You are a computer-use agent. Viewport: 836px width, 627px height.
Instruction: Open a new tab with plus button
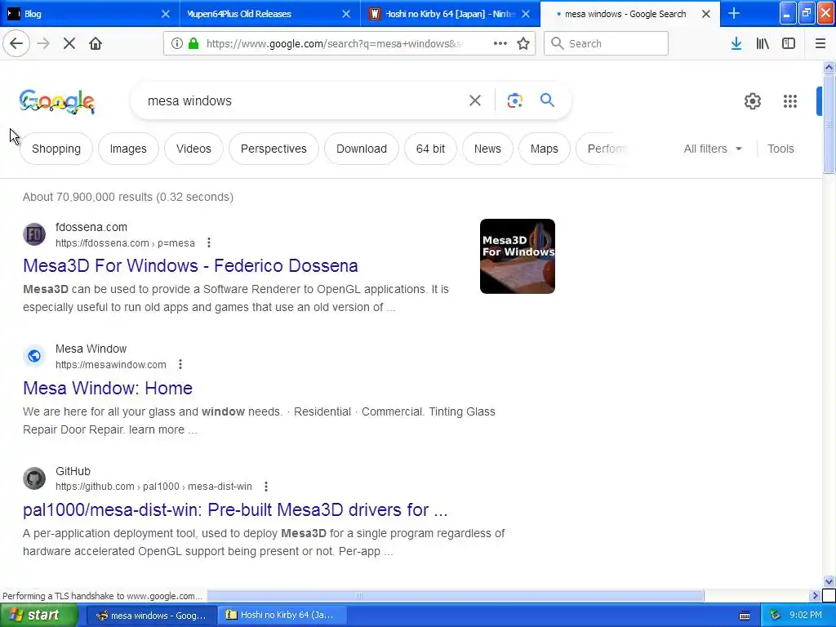(734, 13)
